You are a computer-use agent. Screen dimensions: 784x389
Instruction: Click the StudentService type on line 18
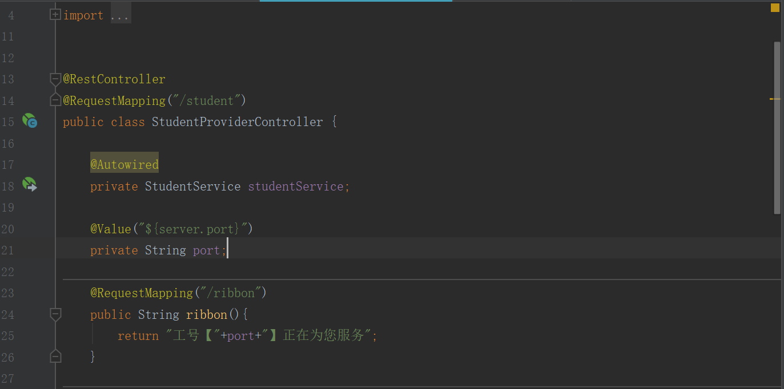(192, 187)
